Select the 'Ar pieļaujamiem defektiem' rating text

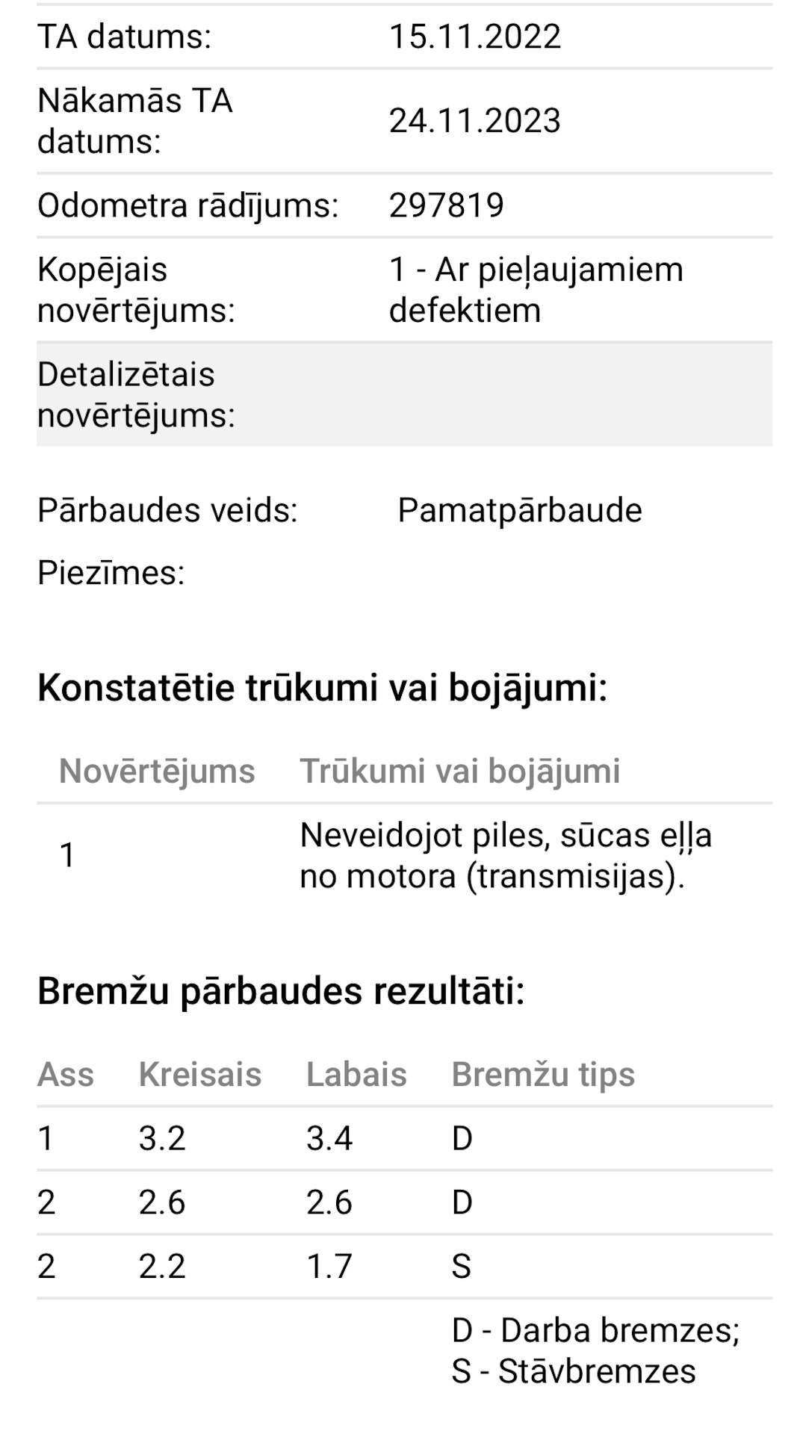pyautogui.click(x=536, y=290)
